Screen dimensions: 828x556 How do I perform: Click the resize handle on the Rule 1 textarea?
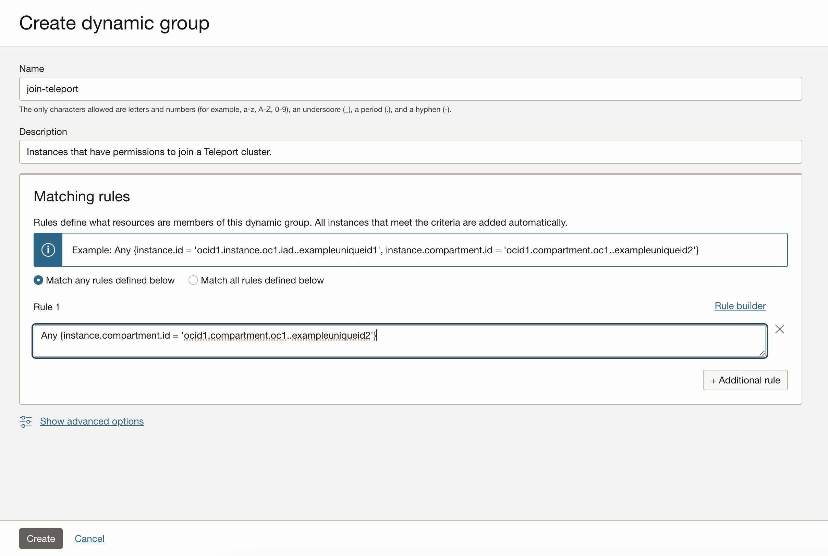762,353
